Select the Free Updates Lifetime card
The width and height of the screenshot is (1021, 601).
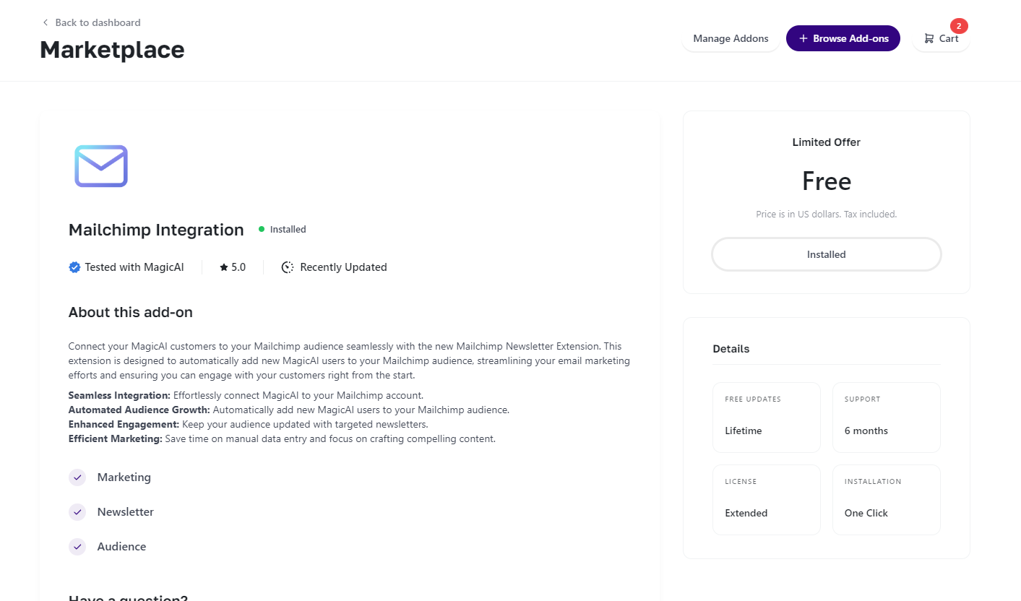pyautogui.click(x=767, y=418)
